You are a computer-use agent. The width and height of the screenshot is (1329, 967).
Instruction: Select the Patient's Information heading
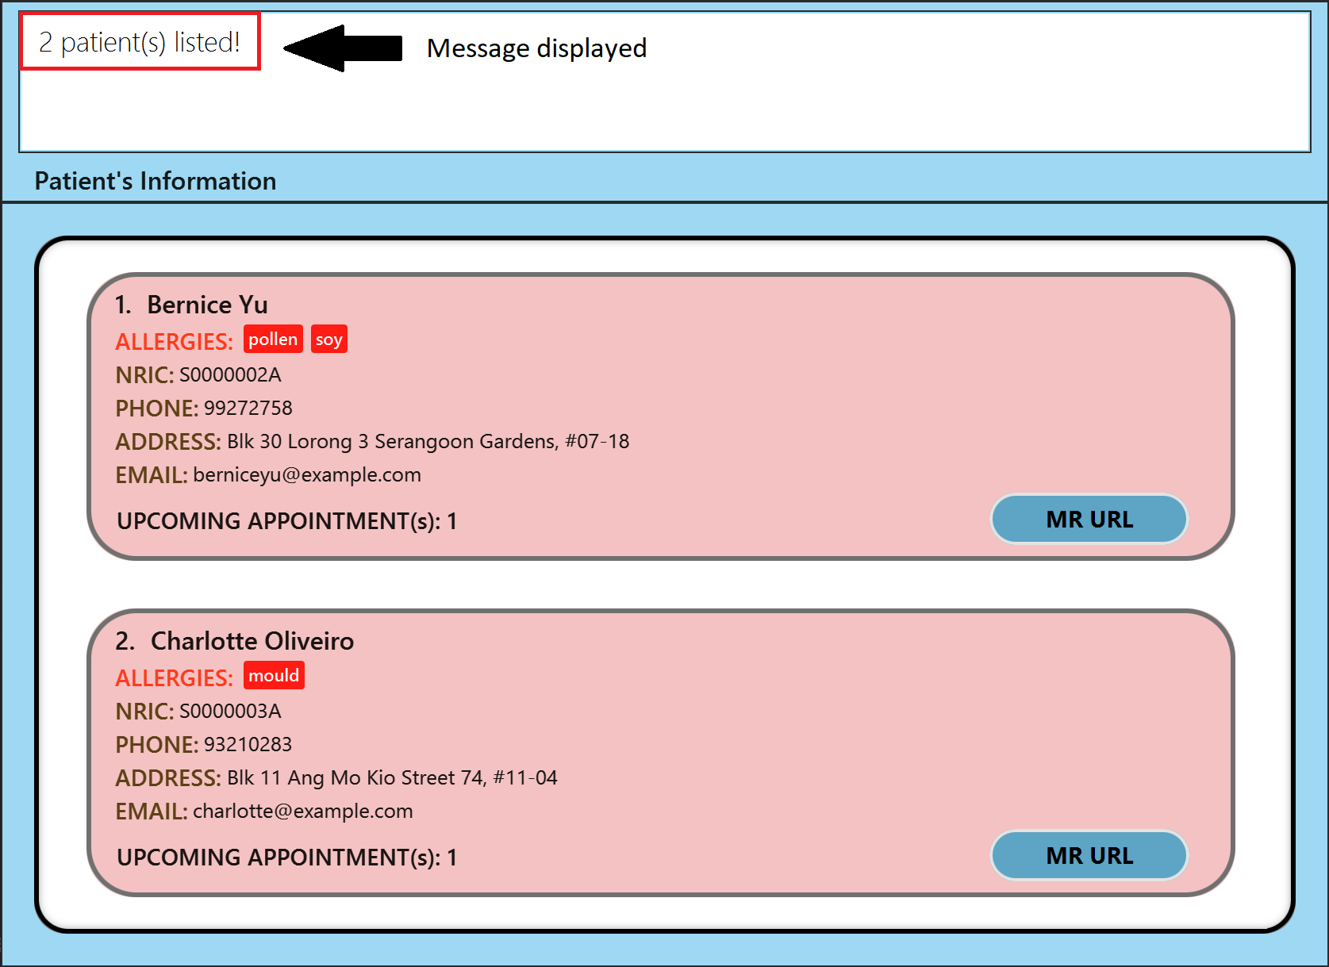(x=156, y=181)
